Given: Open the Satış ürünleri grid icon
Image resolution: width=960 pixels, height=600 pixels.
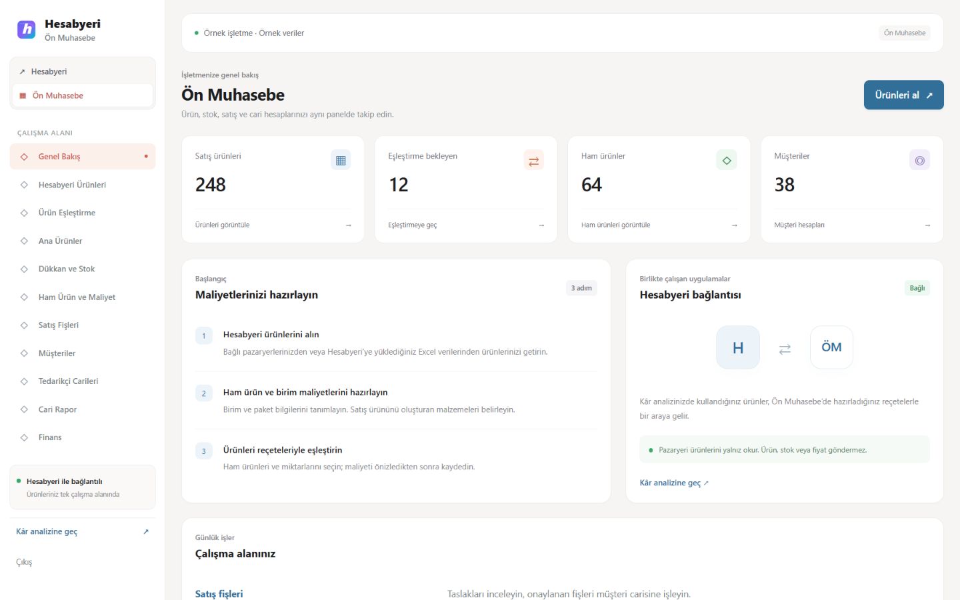Looking at the screenshot, I should [341, 160].
